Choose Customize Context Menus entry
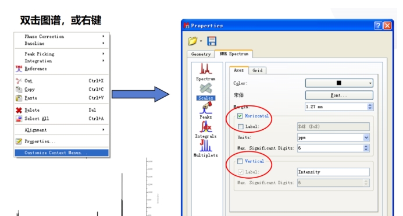The width and height of the screenshot is (403, 216). pos(62,153)
